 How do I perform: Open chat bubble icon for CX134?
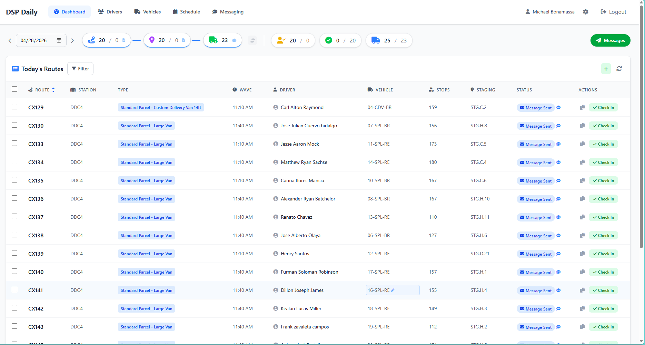[558, 162]
